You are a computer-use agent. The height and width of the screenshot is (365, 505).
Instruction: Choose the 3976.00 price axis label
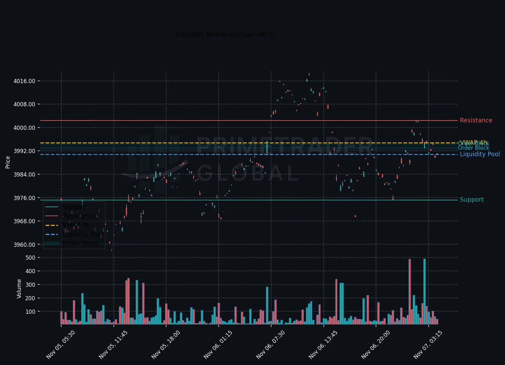[25, 198]
